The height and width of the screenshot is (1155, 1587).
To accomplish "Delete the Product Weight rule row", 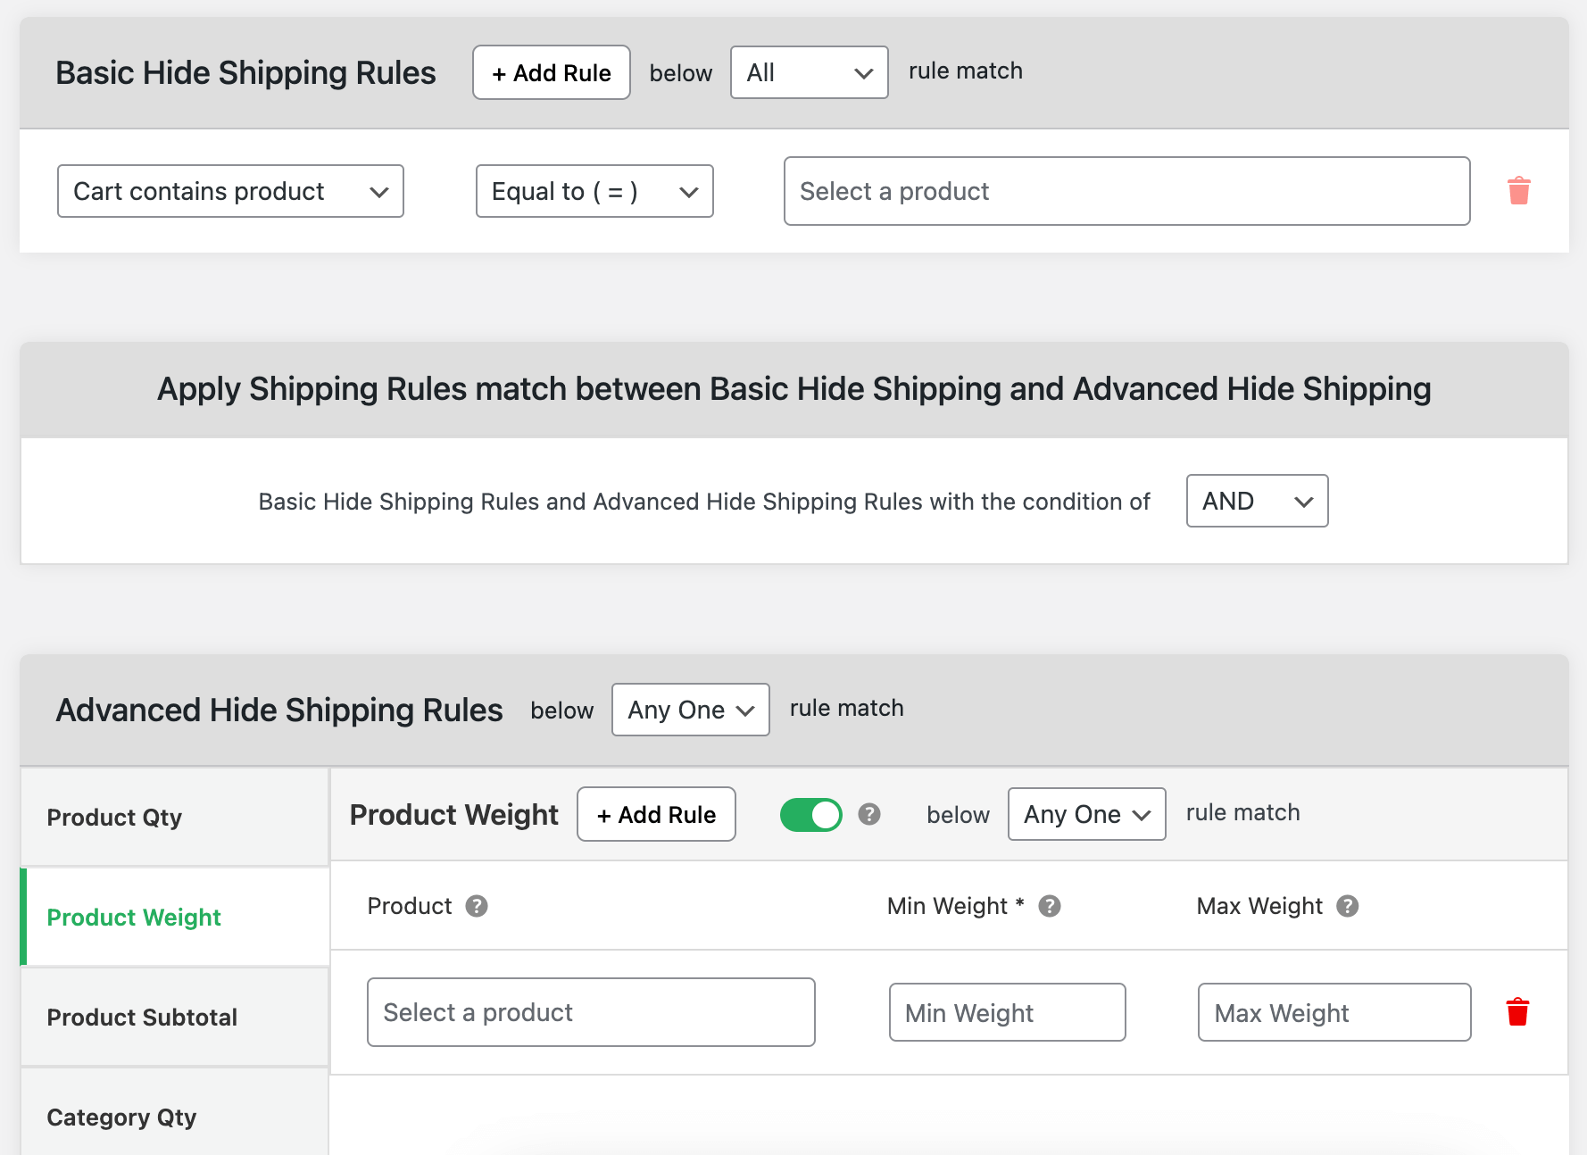I will 1517,1012.
